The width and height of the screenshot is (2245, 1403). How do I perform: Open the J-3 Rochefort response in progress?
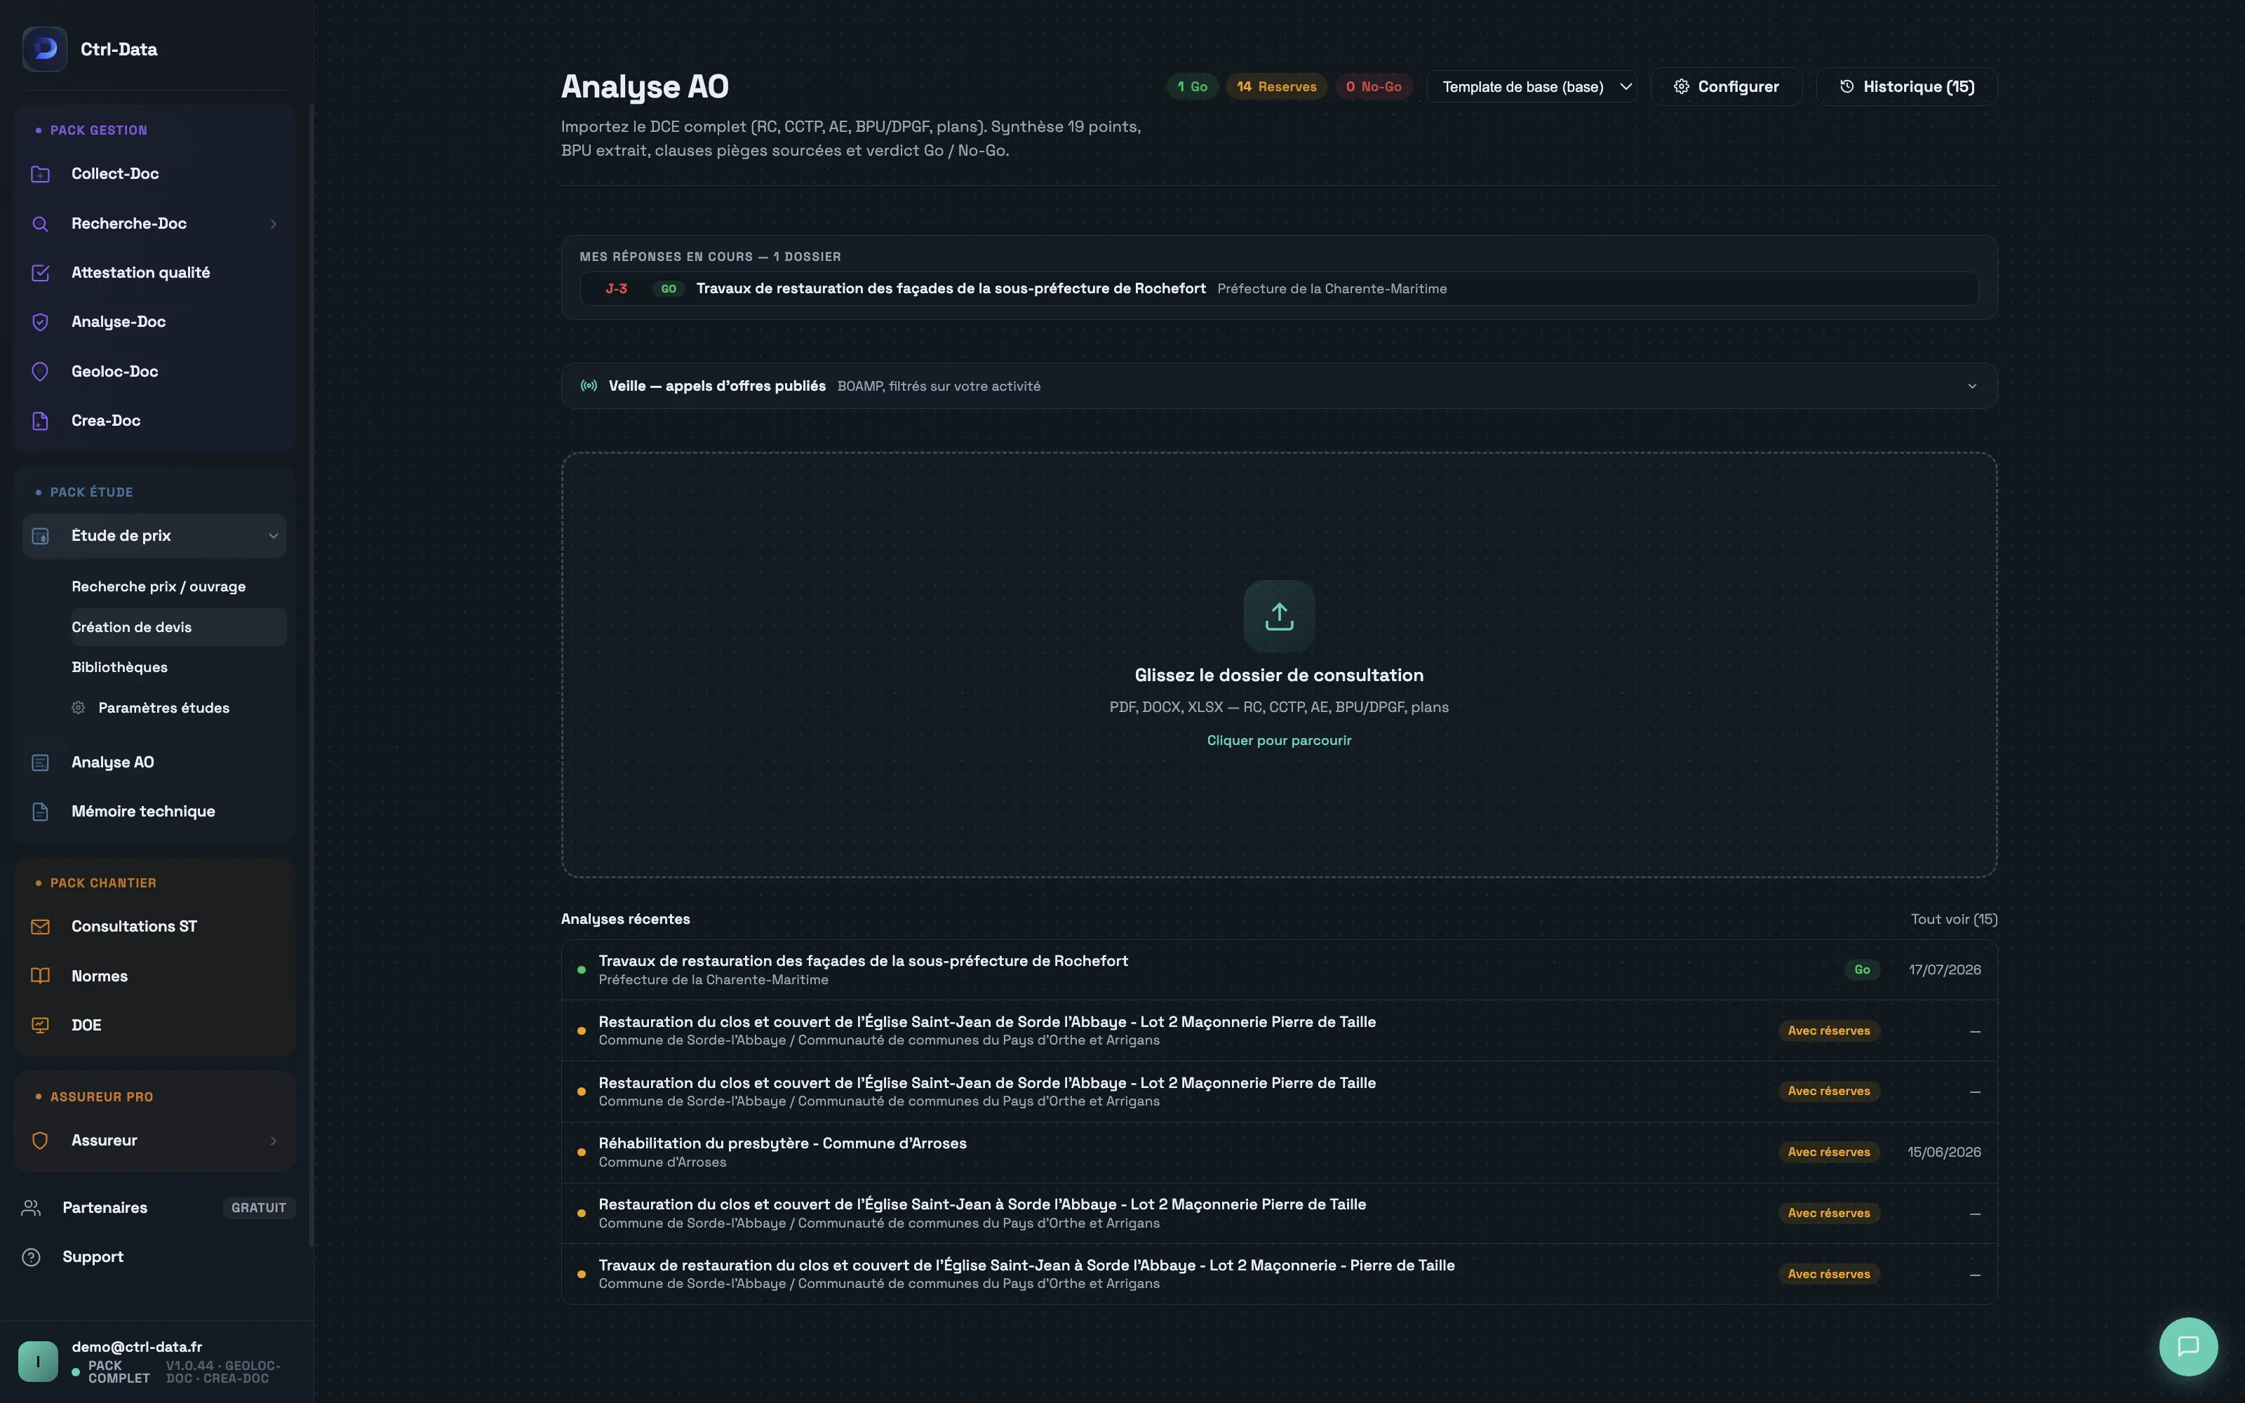click(1279, 288)
